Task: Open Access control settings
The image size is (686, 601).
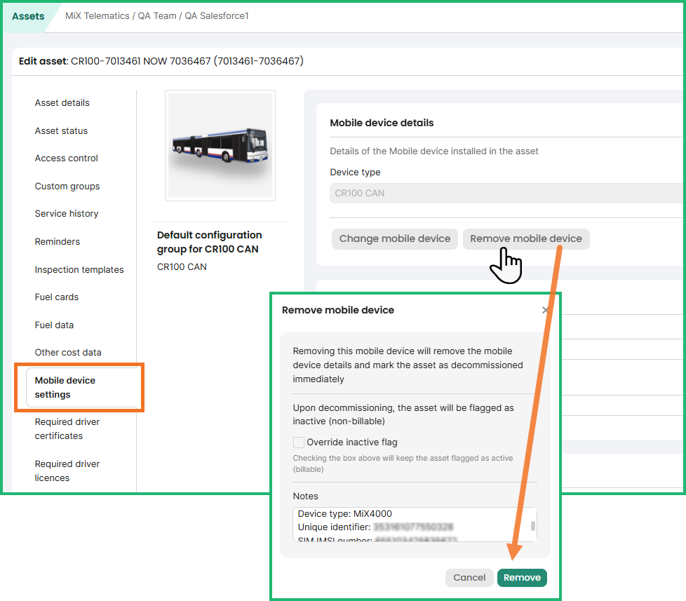Action: tap(67, 158)
